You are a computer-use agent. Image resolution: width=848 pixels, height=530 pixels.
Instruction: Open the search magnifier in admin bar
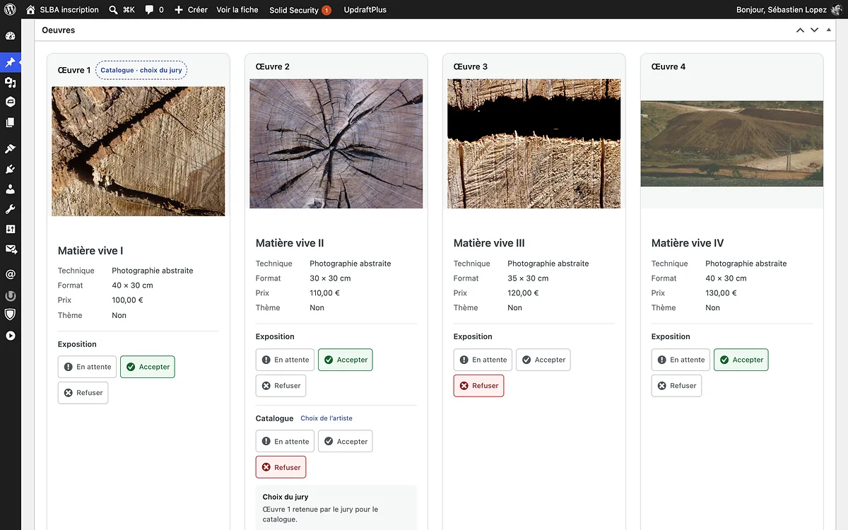point(114,10)
